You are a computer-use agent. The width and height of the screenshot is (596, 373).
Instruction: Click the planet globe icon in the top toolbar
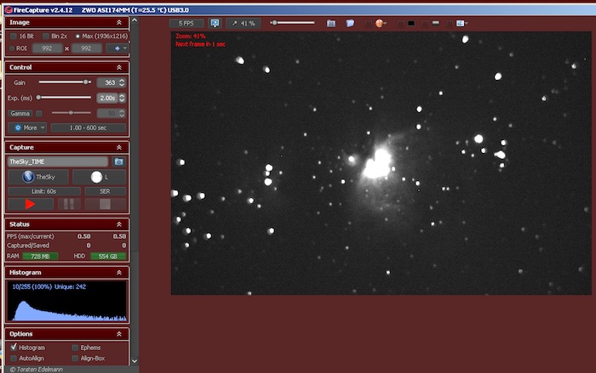(379, 23)
